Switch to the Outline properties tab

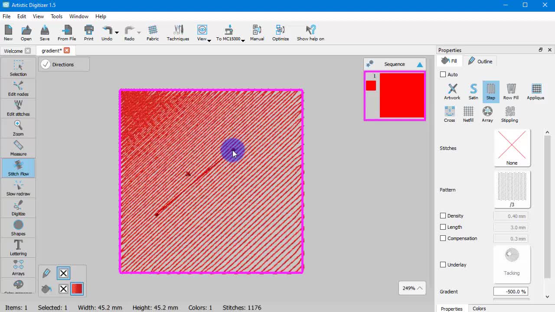click(480, 62)
